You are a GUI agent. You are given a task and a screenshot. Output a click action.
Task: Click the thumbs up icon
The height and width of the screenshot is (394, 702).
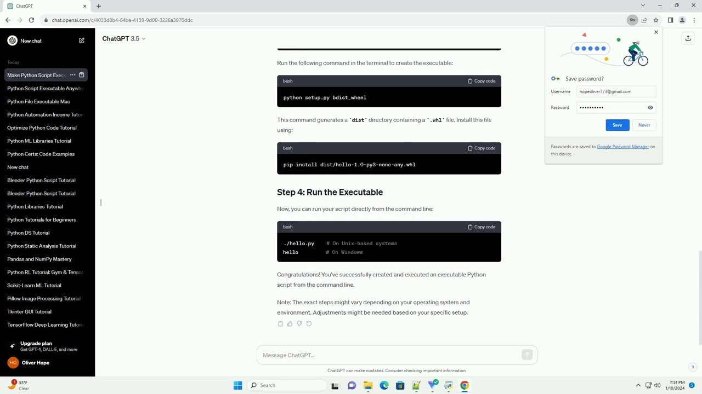click(x=290, y=324)
